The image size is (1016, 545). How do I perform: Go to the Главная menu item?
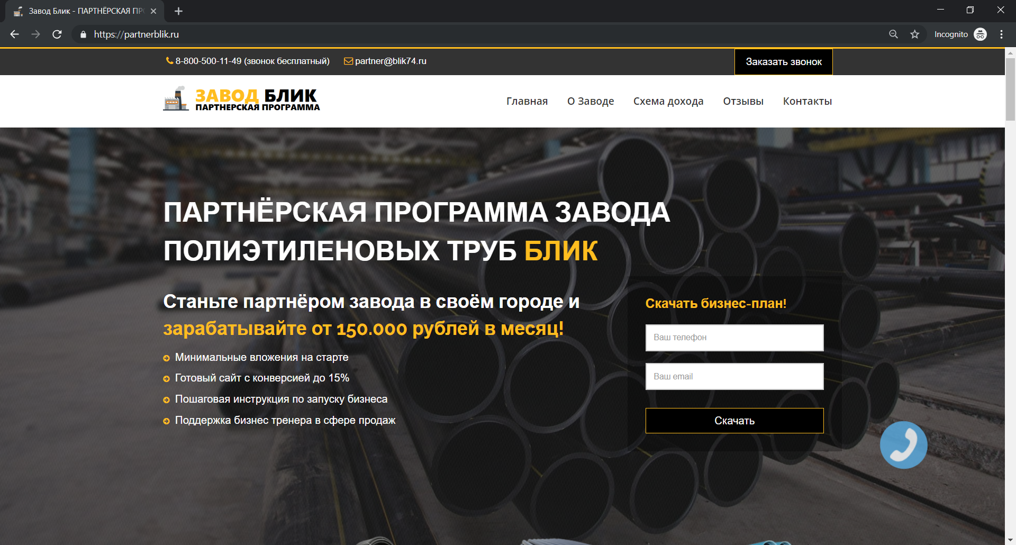tap(527, 101)
